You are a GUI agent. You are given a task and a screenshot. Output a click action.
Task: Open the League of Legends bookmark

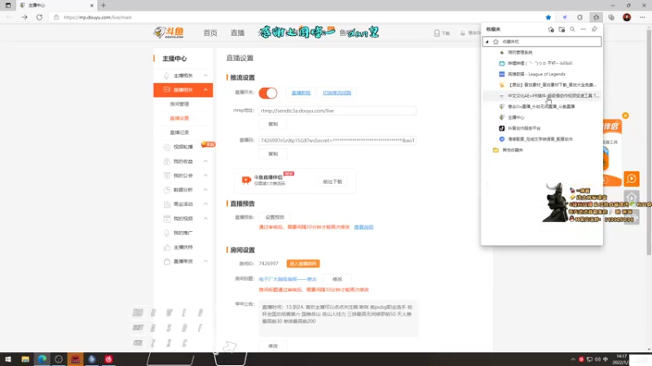tap(542, 74)
